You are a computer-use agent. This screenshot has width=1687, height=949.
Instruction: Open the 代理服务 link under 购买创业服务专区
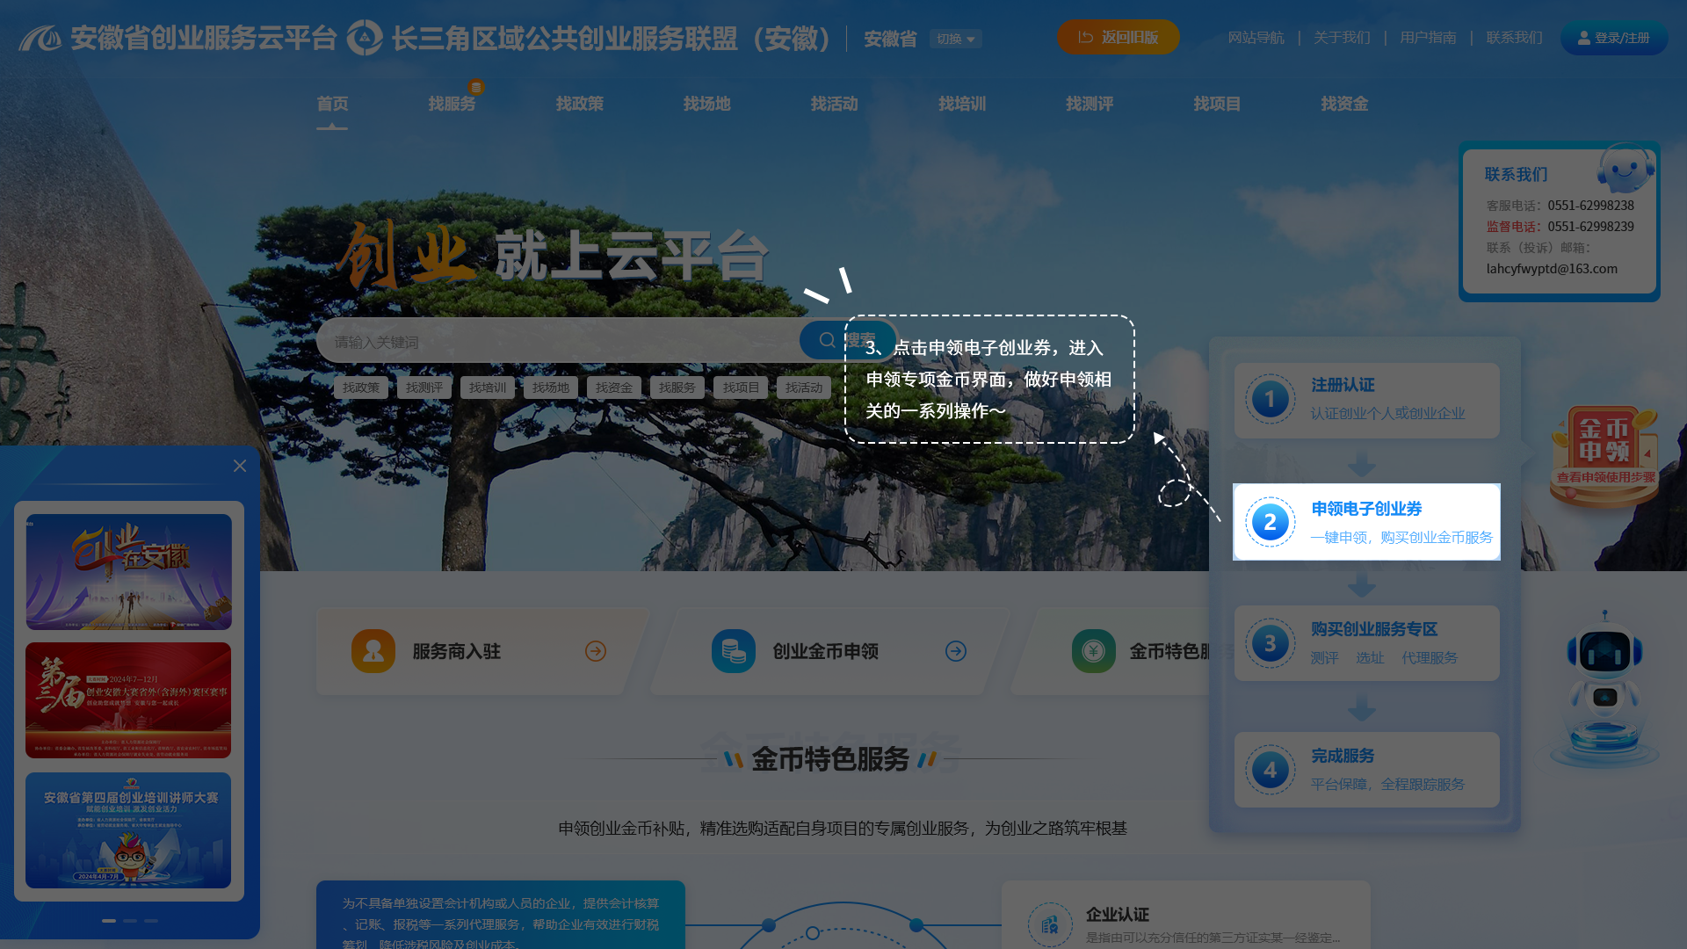pos(1430,658)
